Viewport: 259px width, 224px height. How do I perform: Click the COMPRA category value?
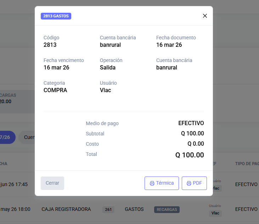55,90
